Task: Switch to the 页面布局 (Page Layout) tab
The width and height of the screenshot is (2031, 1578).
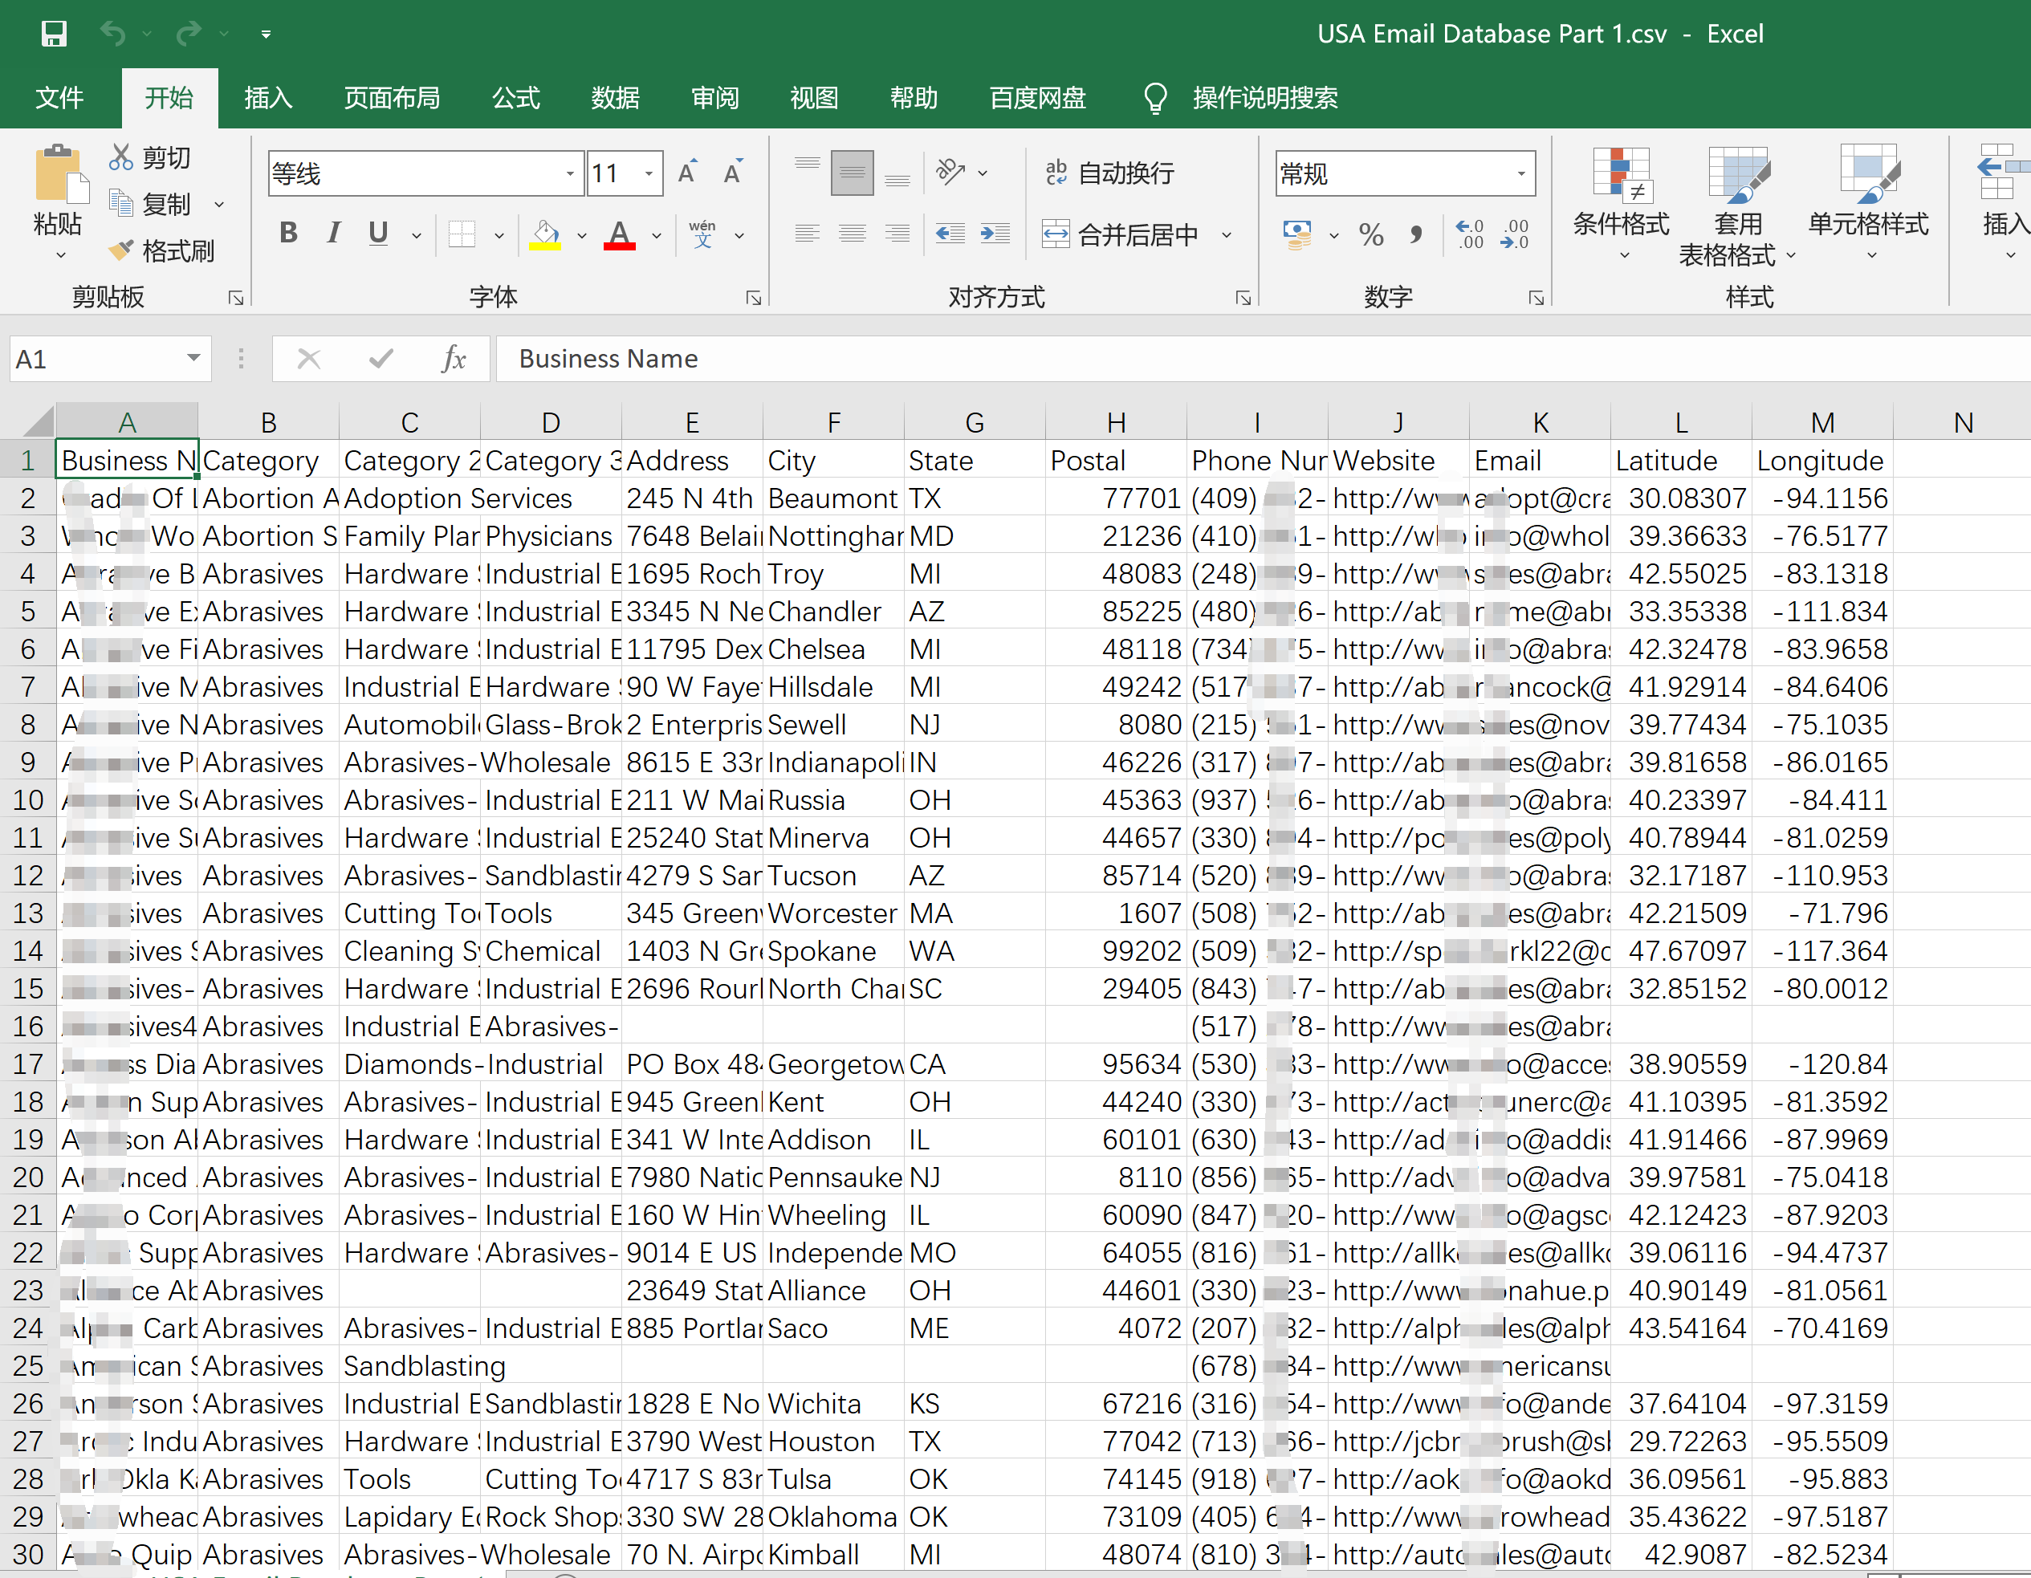Action: 393,98
